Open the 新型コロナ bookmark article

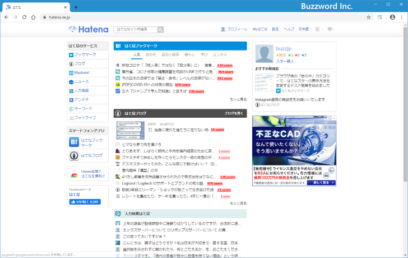pyautogui.click(x=168, y=66)
